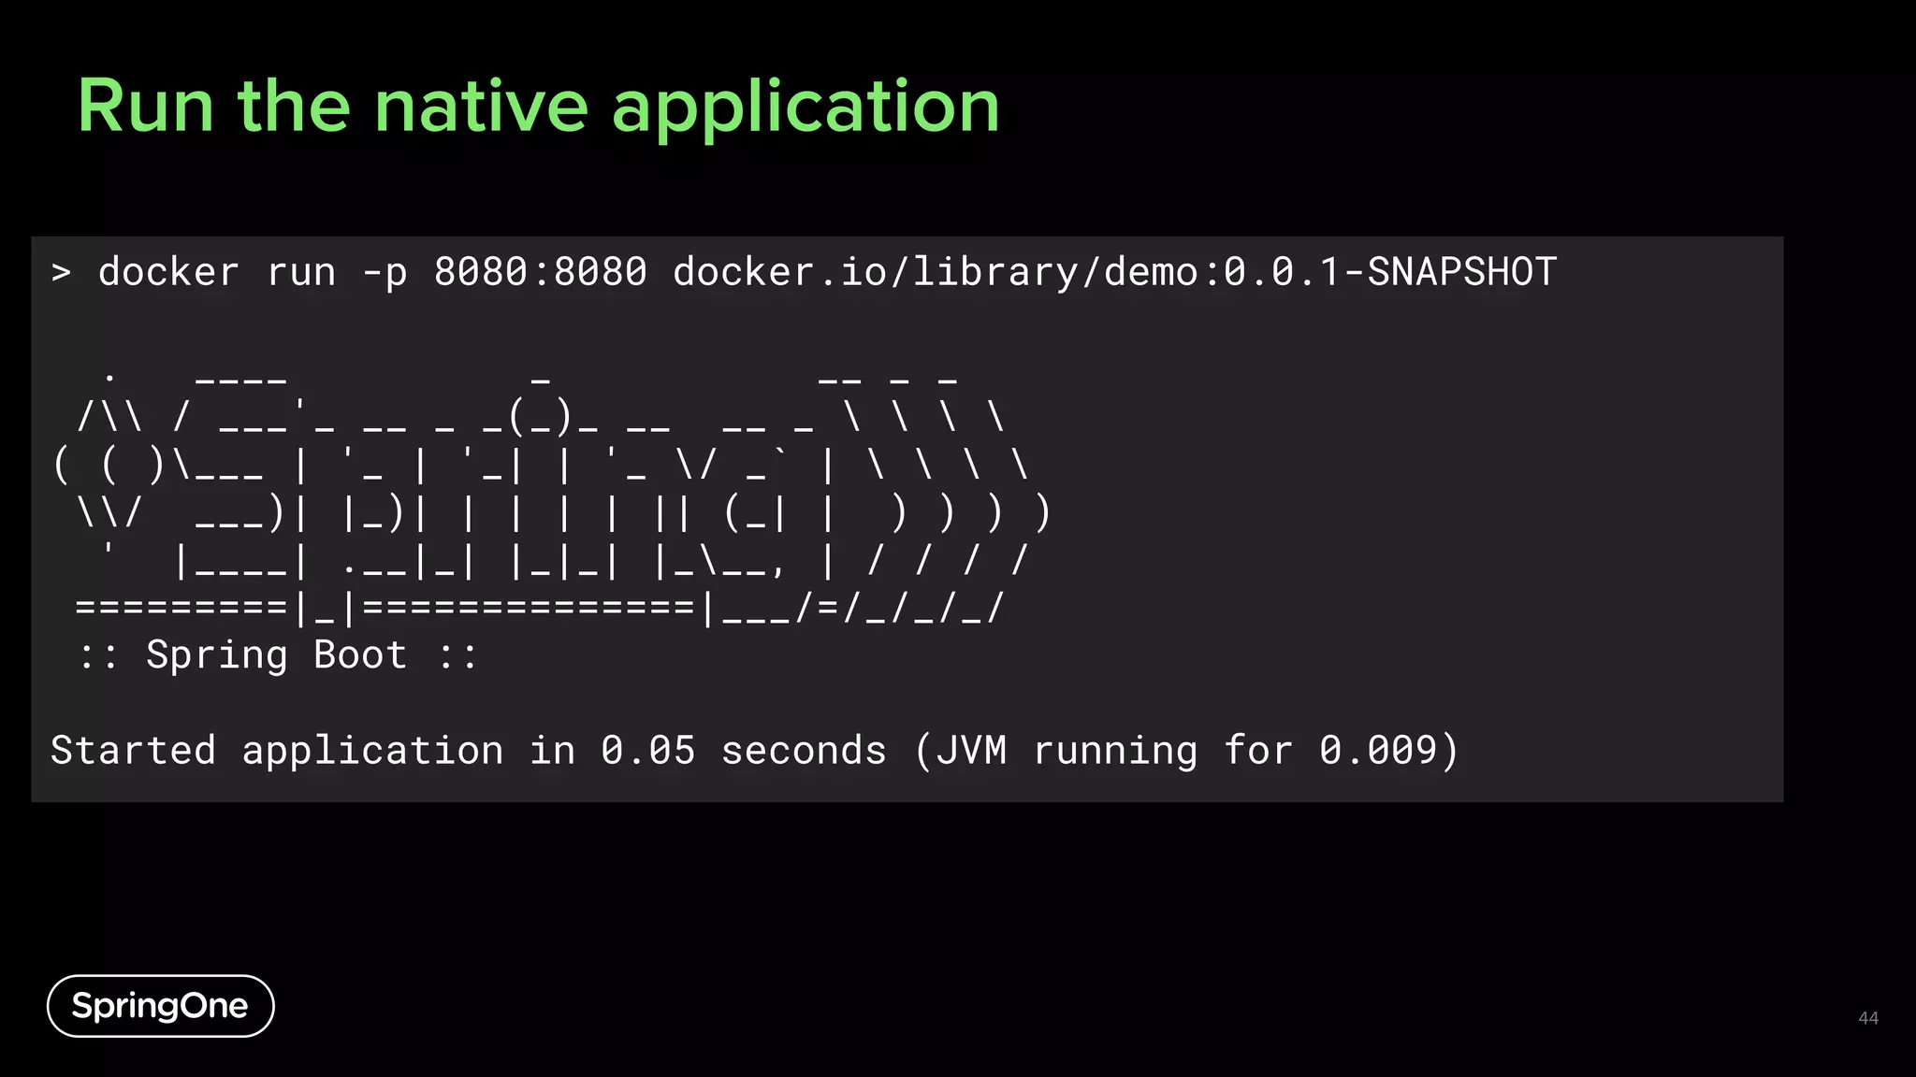Click the Spring ASCII art banner
Image resolution: width=1916 pixels, height=1077 pixels.
click(554, 500)
